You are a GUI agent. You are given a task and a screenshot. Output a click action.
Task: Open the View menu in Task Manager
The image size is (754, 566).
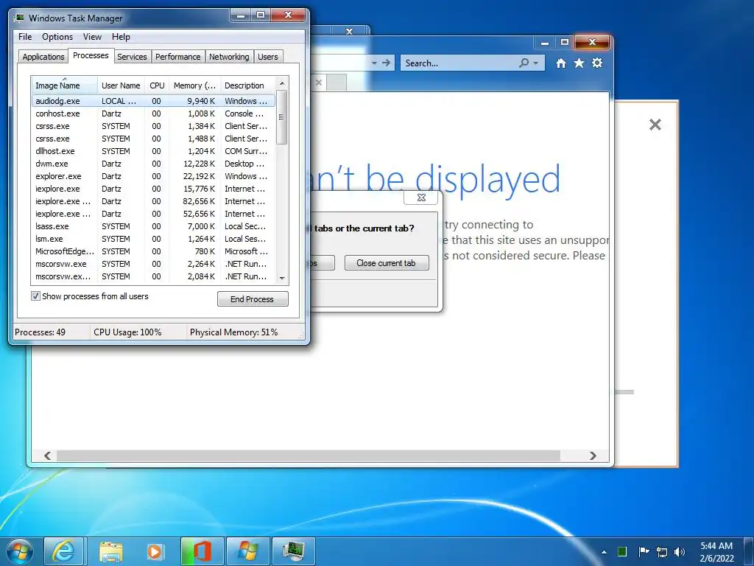[x=92, y=37]
